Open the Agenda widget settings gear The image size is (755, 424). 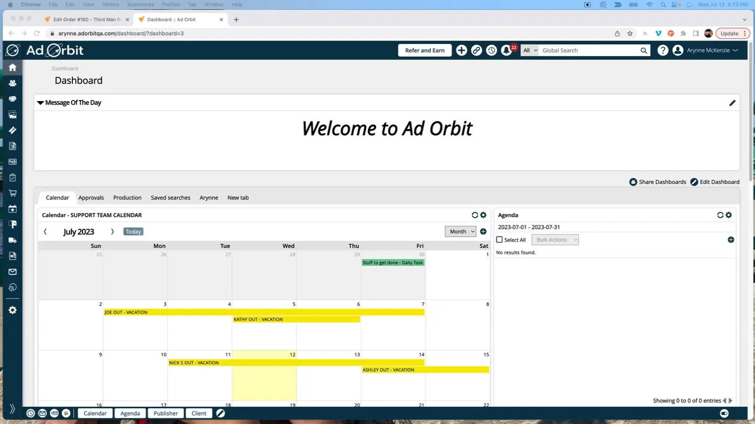(729, 215)
